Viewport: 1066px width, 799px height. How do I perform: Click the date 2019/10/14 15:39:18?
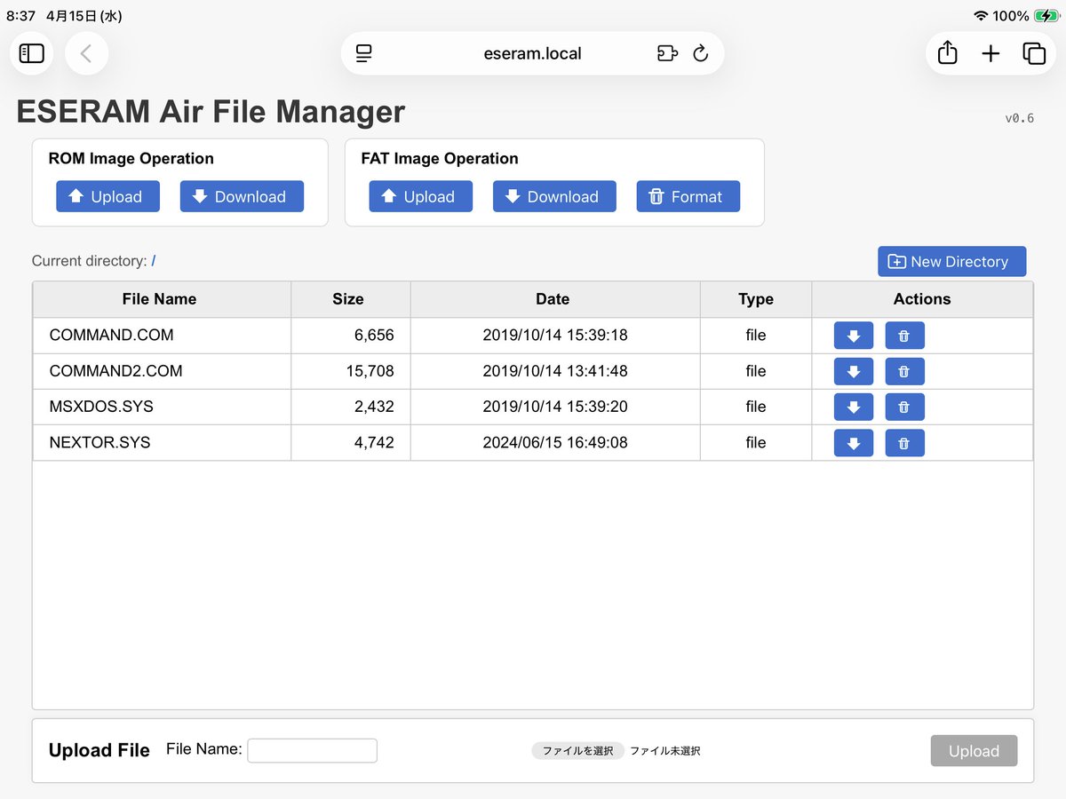[555, 336]
